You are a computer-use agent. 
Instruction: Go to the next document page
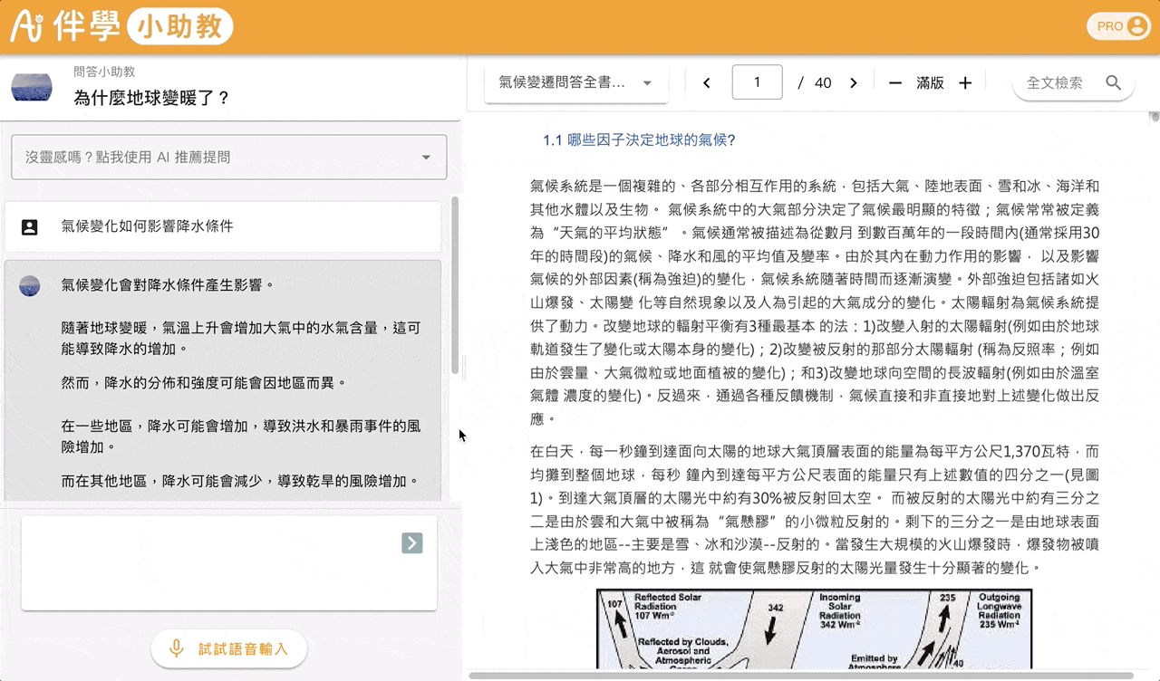pyautogui.click(x=853, y=83)
